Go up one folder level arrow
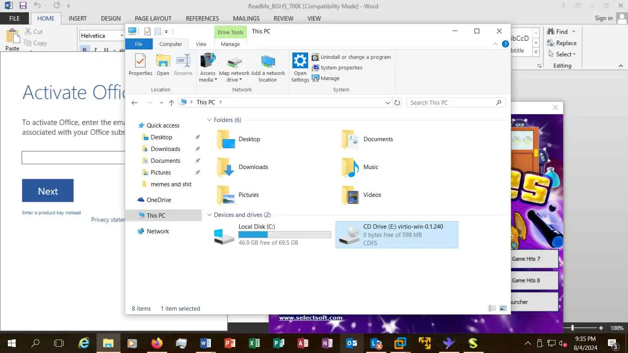The image size is (628, 353). pyautogui.click(x=172, y=102)
